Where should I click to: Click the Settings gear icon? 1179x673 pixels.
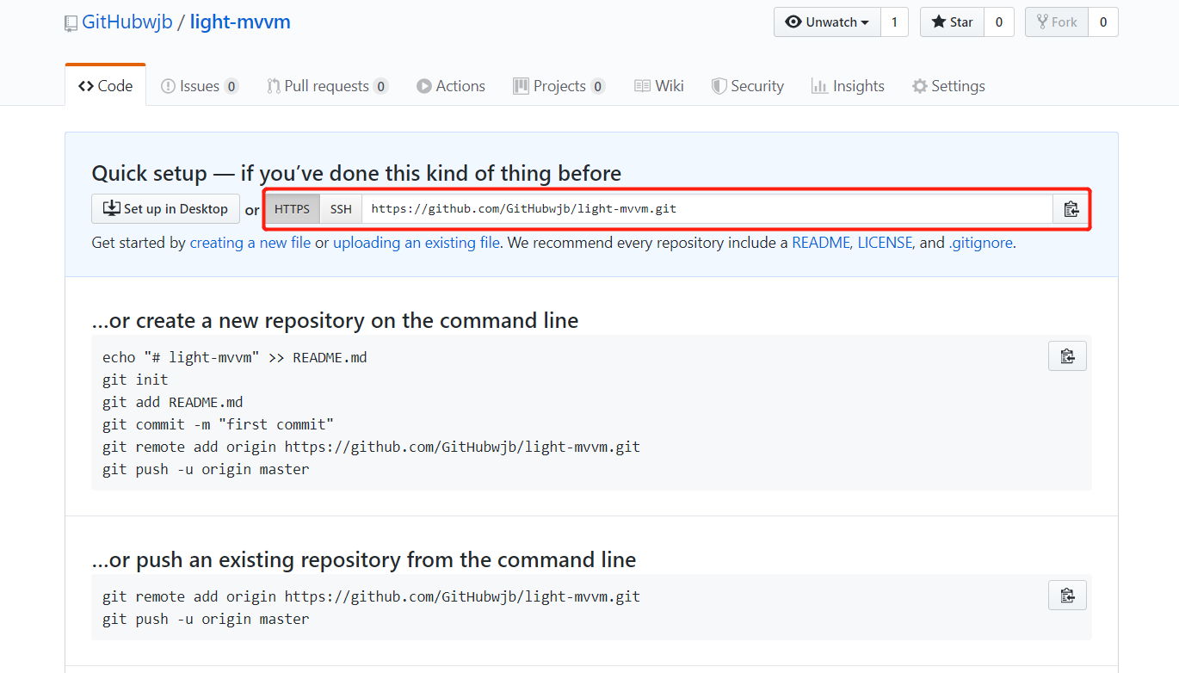(920, 86)
